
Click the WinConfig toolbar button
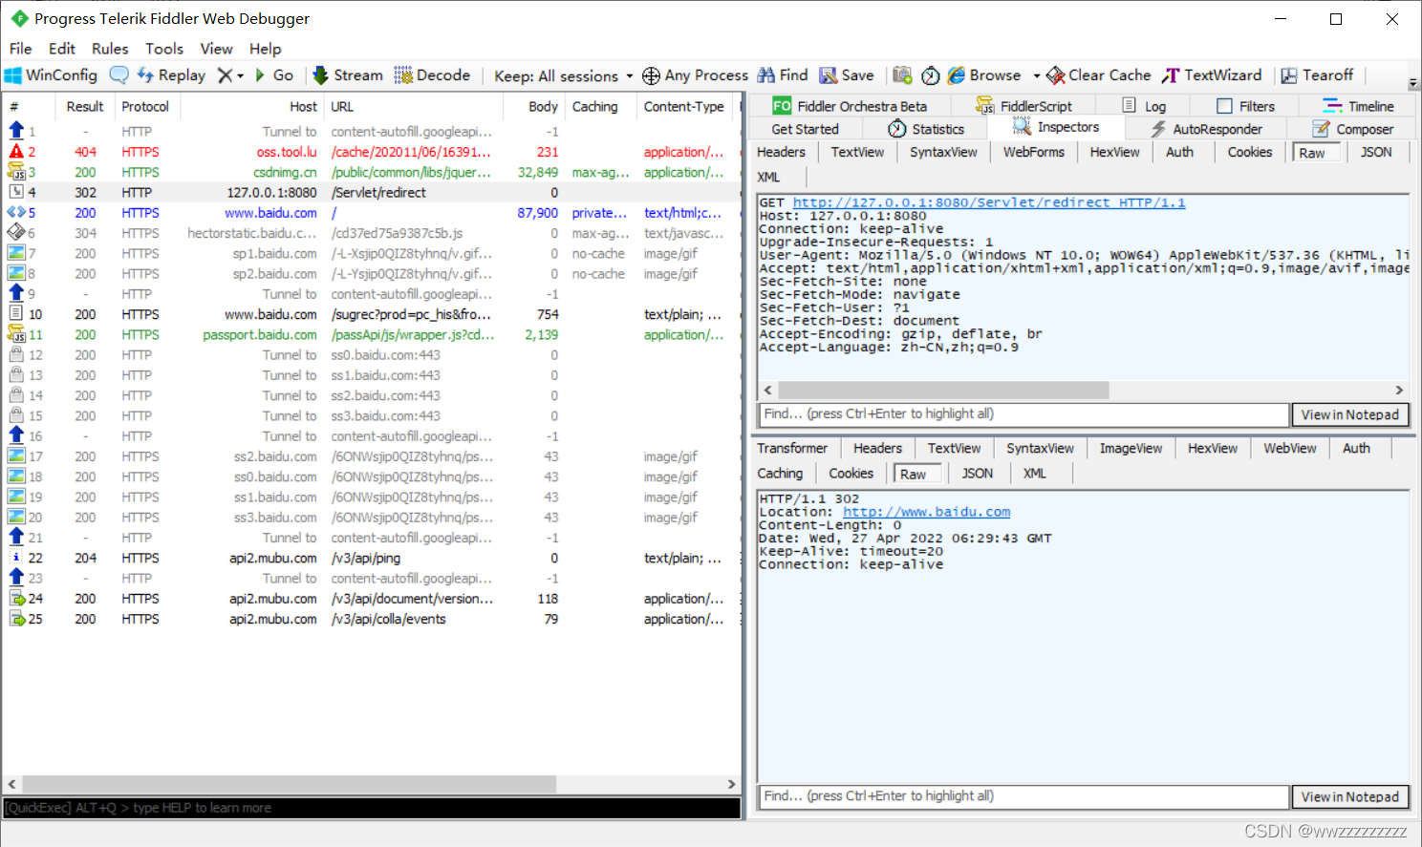[51, 75]
